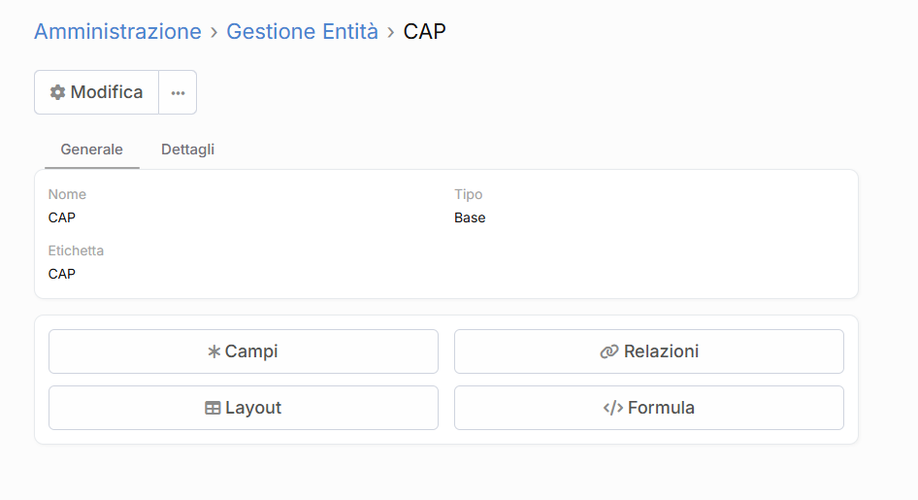Viewport: 918px width, 500px height.
Task: Click the Tipo field value Base
Action: 470,217
